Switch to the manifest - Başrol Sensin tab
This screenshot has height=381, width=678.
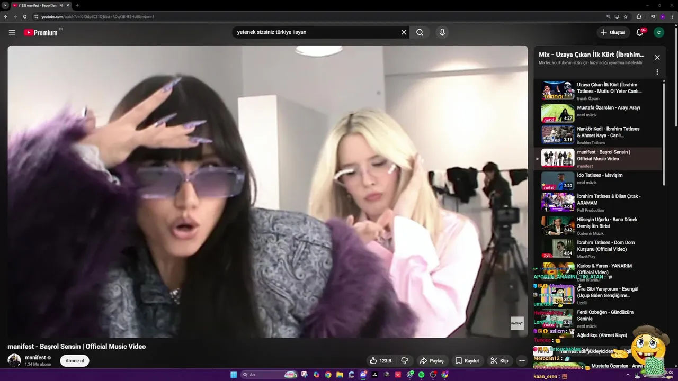38,5
